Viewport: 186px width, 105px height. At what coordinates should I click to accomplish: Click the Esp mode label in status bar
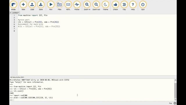171,103
